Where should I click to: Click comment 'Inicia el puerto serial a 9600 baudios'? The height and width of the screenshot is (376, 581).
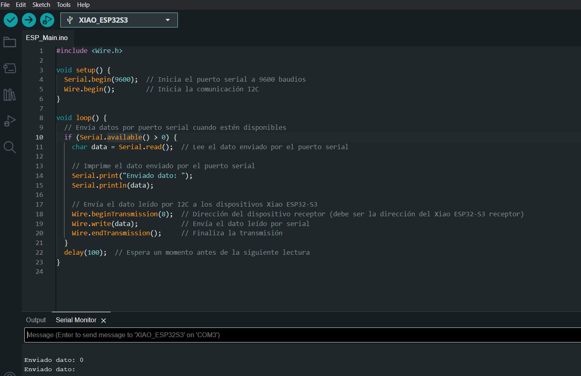pos(226,80)
